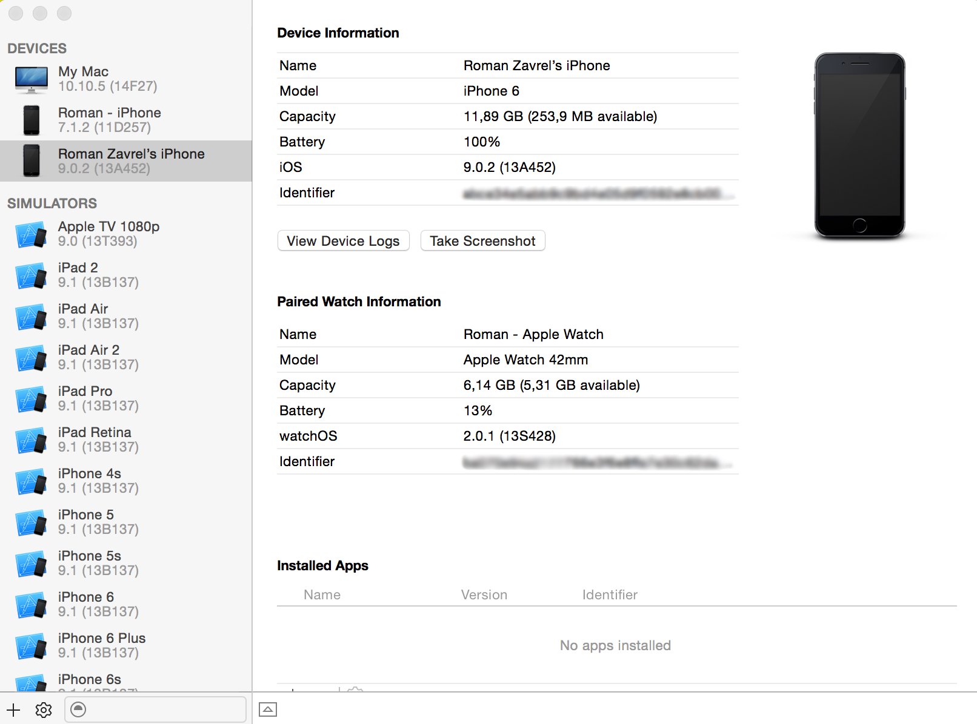Open View Device Logs
Screen dimensions: 977x724
[343, 241]
